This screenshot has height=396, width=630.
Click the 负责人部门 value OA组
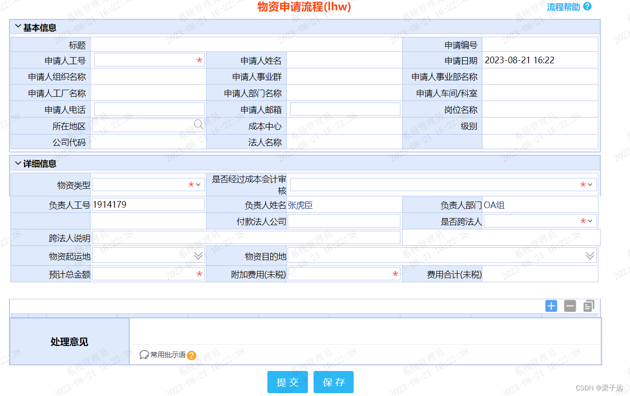[x=494, y=205]
